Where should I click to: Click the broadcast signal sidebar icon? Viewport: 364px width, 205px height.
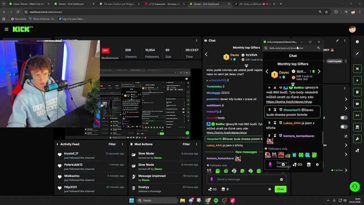357,115
